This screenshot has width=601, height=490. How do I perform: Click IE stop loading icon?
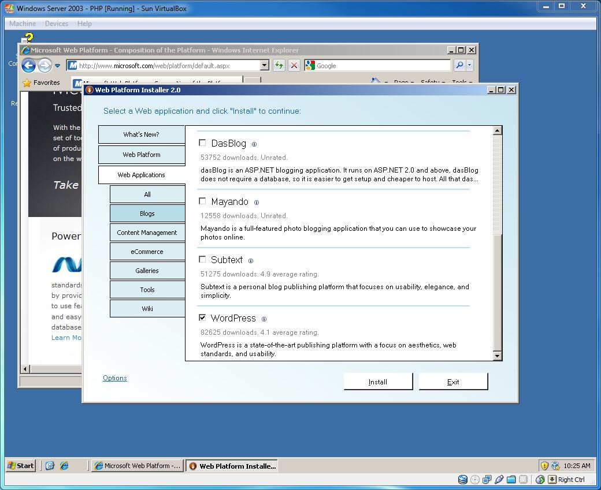click(294, 65)
